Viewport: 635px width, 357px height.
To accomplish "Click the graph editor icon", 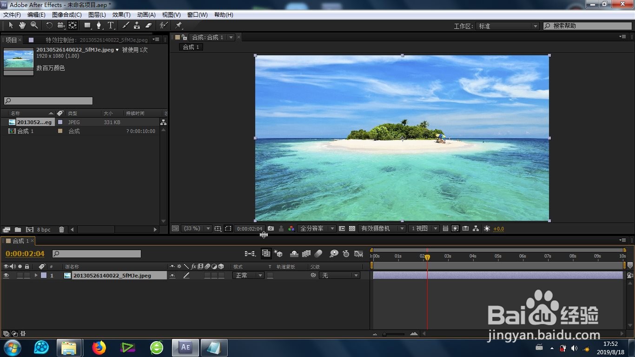I will click(358, 253).
